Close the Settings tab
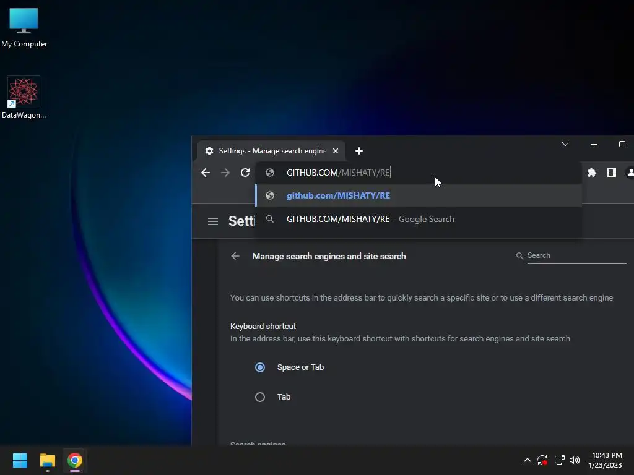634x475 pixels. point(335,151)
